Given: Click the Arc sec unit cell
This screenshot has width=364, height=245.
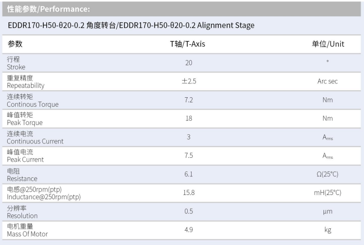Looking at the screenshot, I should coord(327,82).
